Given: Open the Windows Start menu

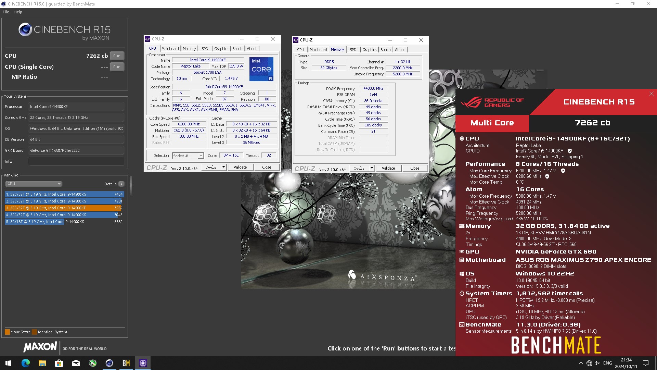Looking at the screenshot, I should click(x=8, y=363).
